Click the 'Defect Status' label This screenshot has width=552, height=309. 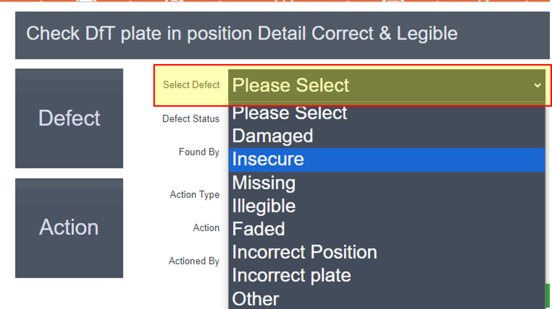(191, 119)
